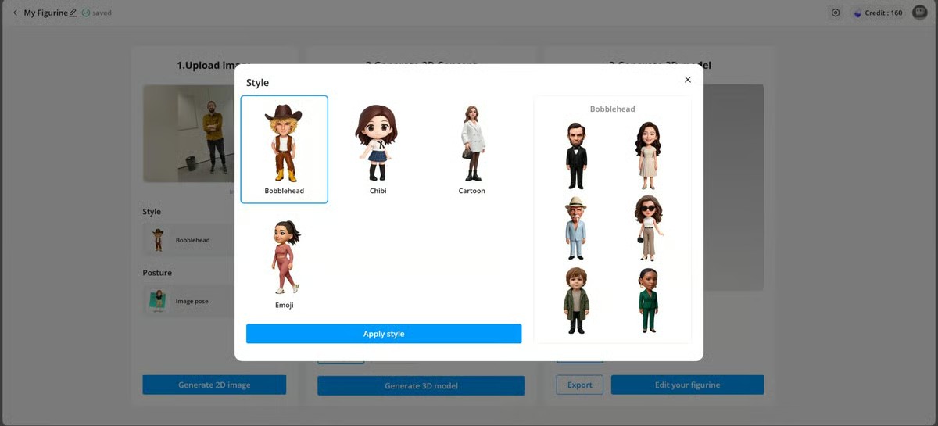
Task: Choose the Chibi style option
Action: pos(378,149)
